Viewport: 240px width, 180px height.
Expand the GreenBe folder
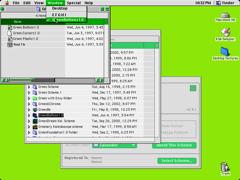[x=29, y=110]
